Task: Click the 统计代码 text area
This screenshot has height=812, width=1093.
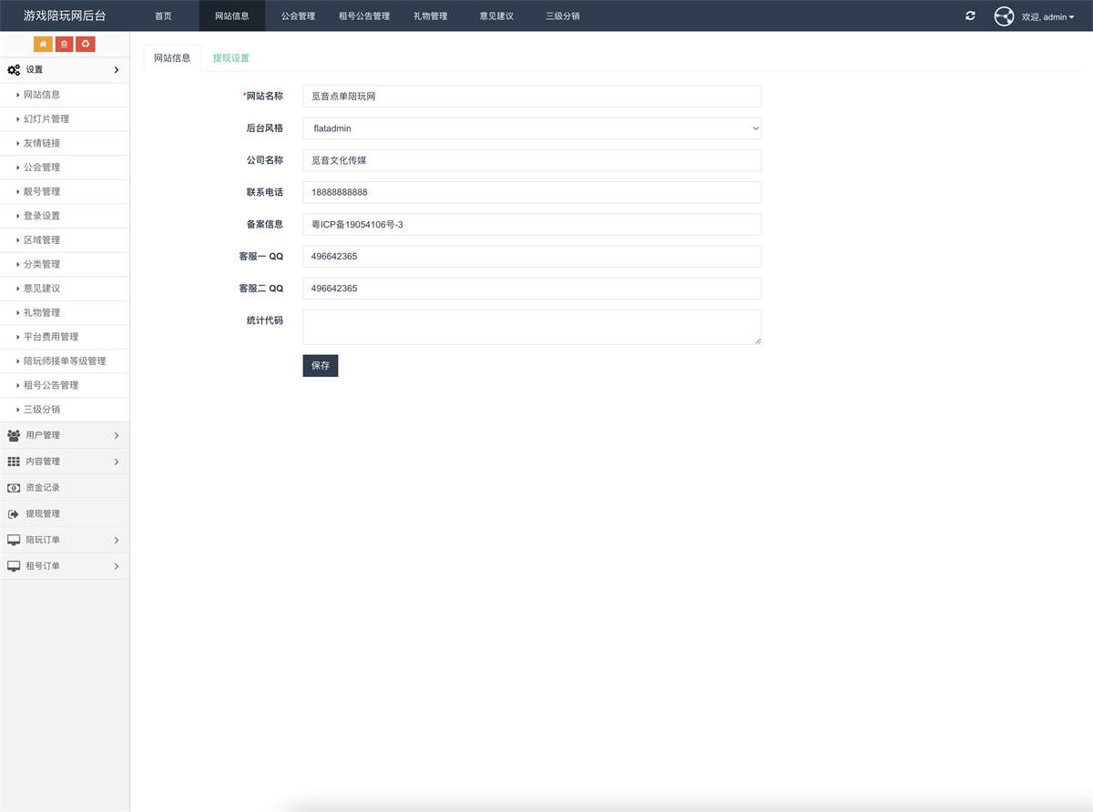Action: tap(531, 327)
